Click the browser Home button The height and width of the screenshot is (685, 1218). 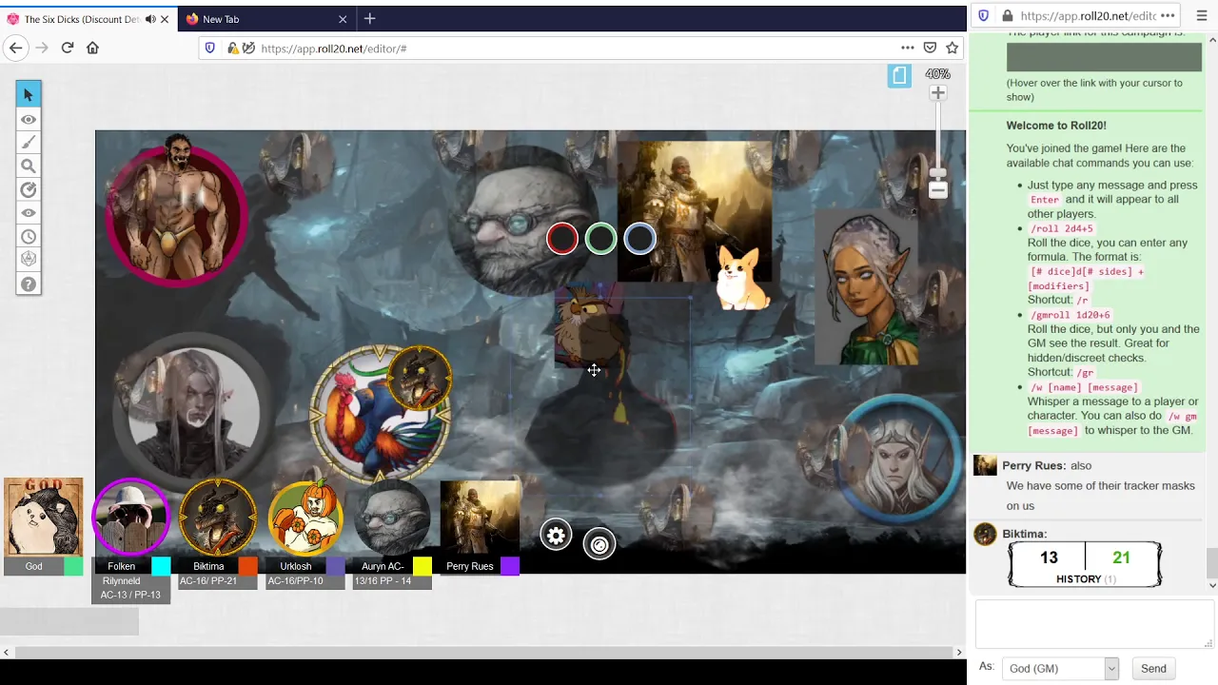point(92,48)
